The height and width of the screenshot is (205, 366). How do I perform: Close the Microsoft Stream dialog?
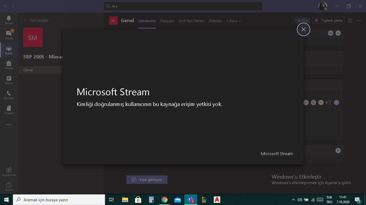tap(303, 29)
